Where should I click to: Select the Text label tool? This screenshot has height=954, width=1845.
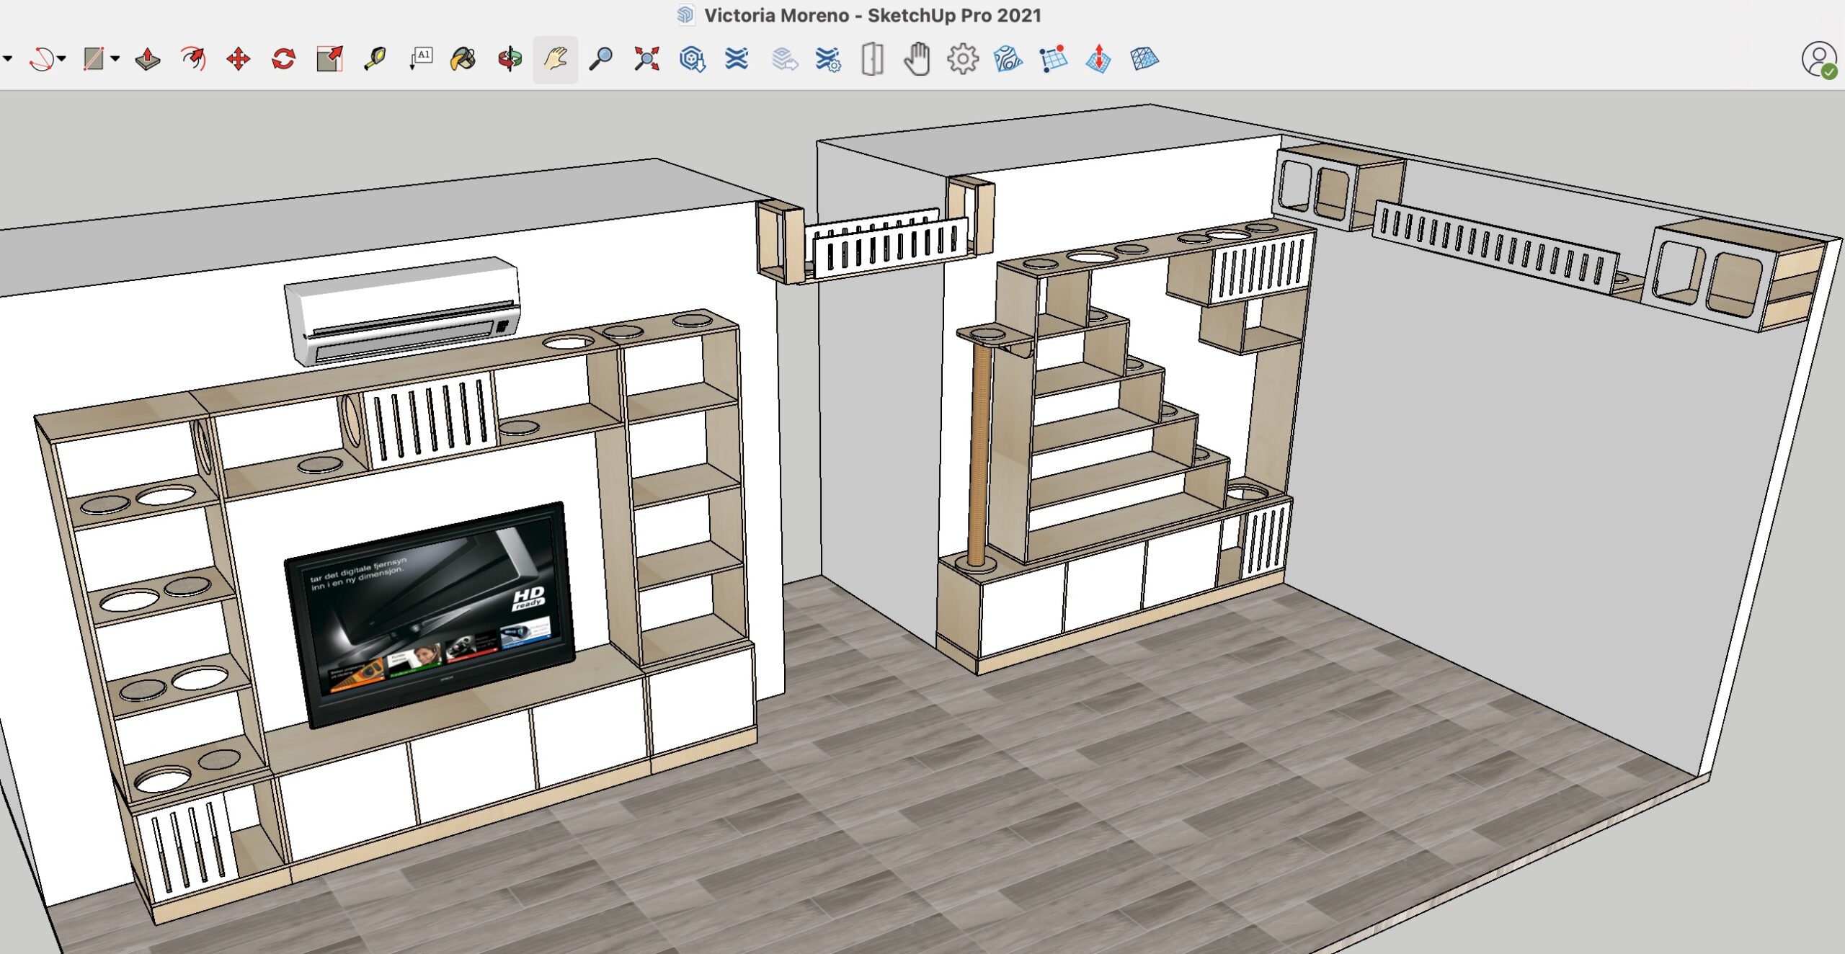[x=421, y=59]
